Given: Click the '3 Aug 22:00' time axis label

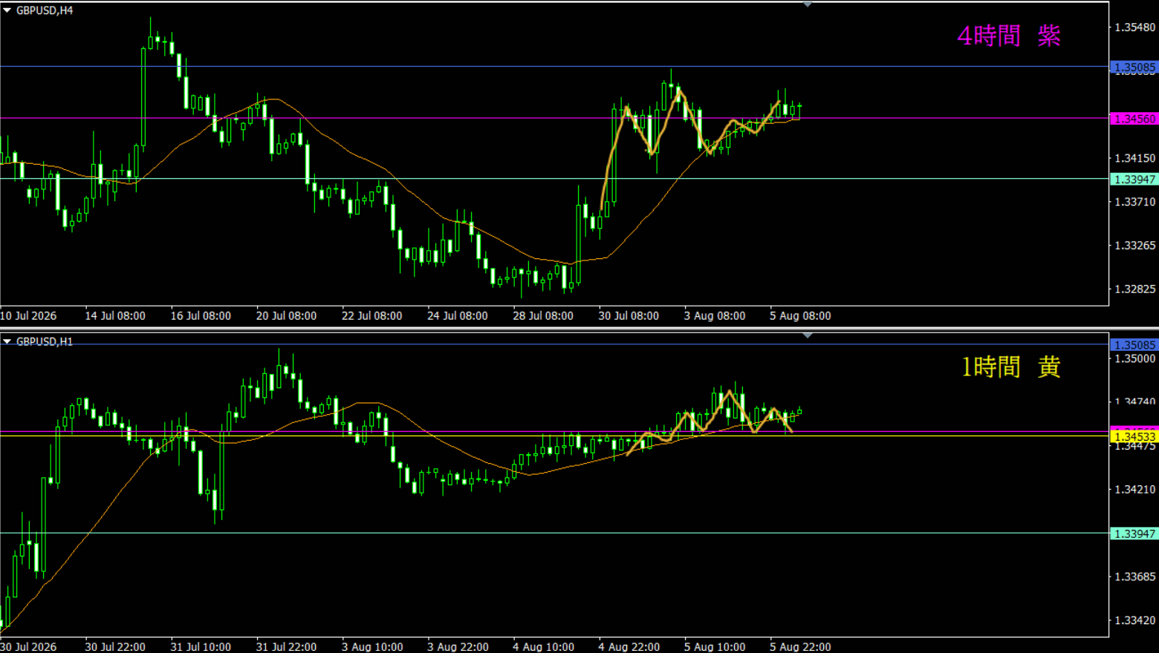Looking at the screenshot, I should pos(458,647).
